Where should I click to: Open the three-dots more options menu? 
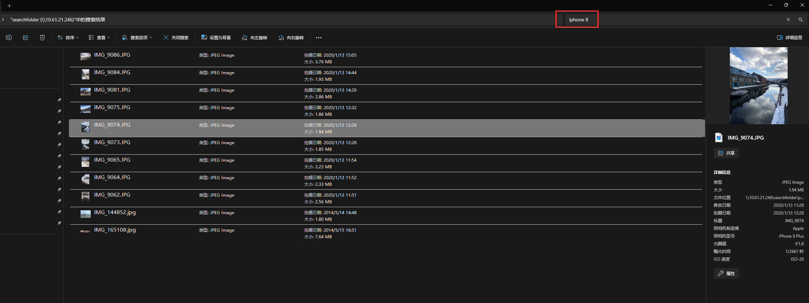click(x=318, y=37)
